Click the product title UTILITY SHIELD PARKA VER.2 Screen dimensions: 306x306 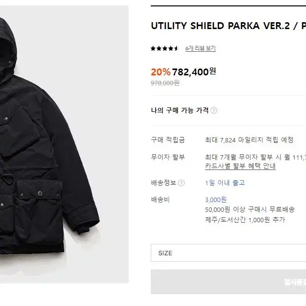coord(220,26)
